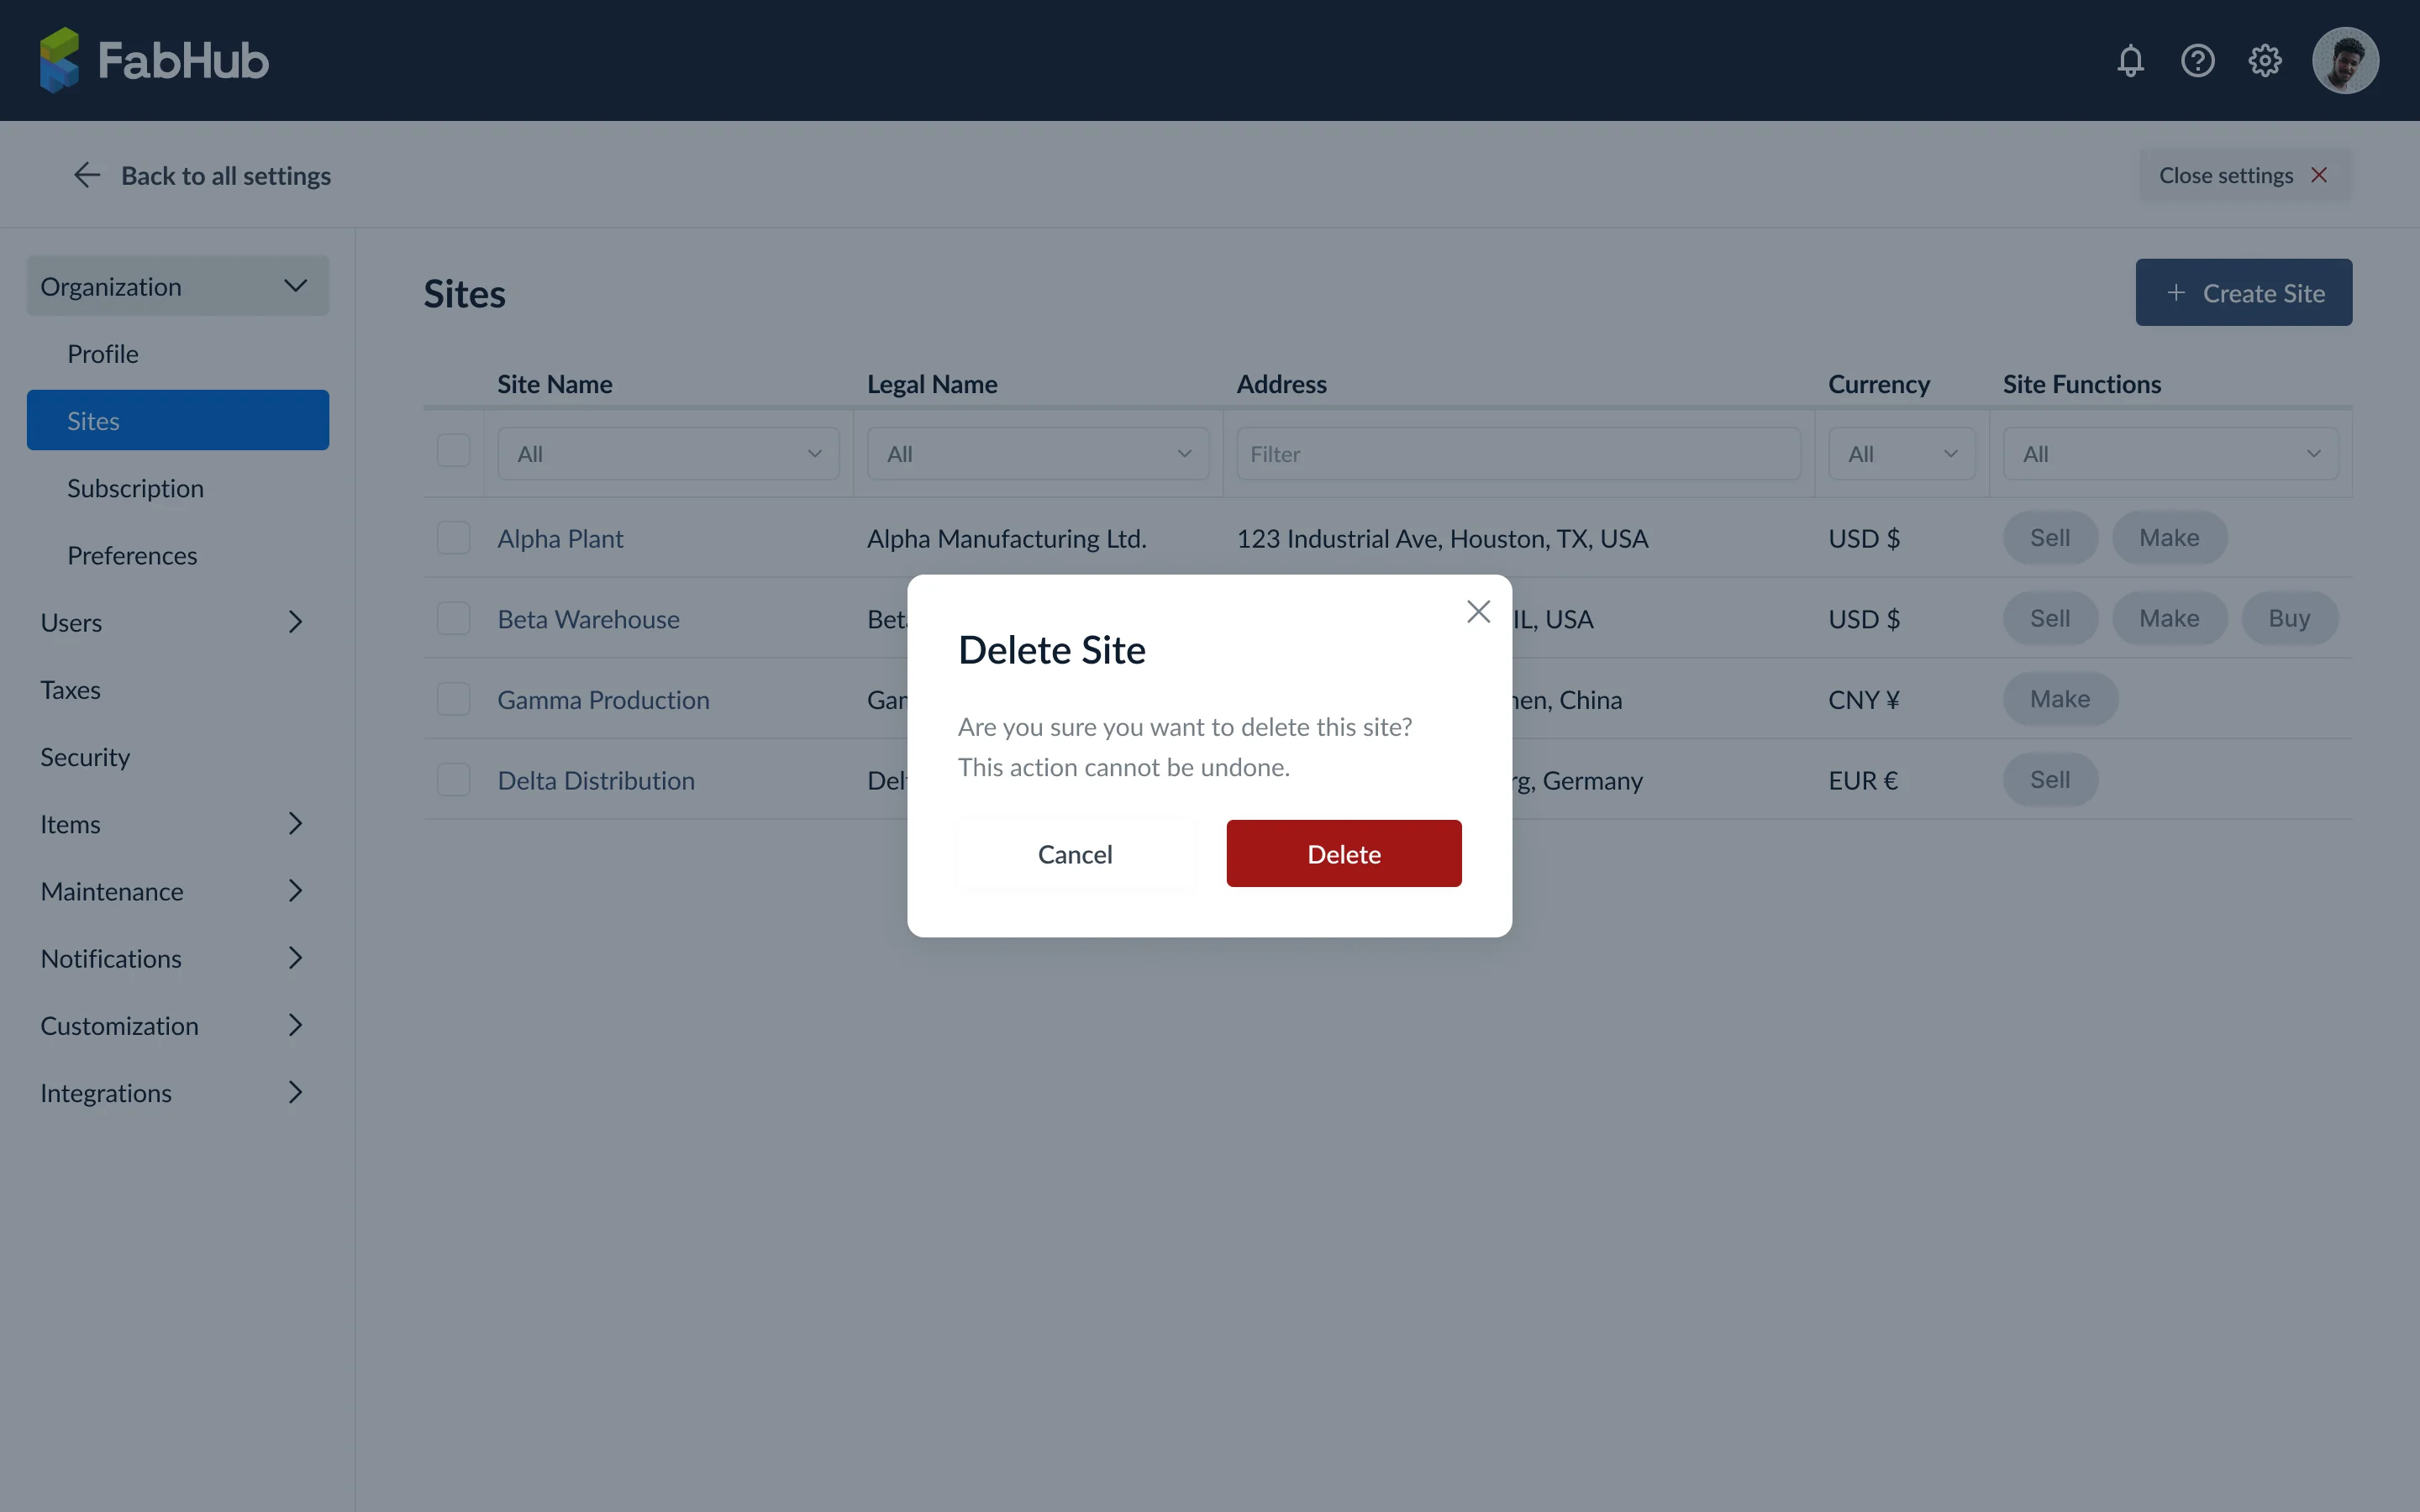Screen dimensions: 2420x1512
Task: Open the Legal Name filter dropdown
Action: [1038, 454]
